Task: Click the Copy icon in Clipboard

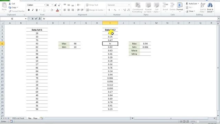Action: click(x=10, y=7)
